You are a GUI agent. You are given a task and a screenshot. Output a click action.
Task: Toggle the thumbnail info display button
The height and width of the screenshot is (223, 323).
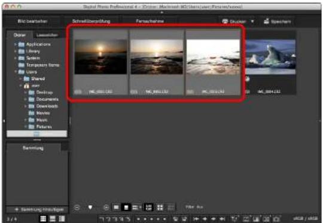pyautogui.click(x=148, y=207)
